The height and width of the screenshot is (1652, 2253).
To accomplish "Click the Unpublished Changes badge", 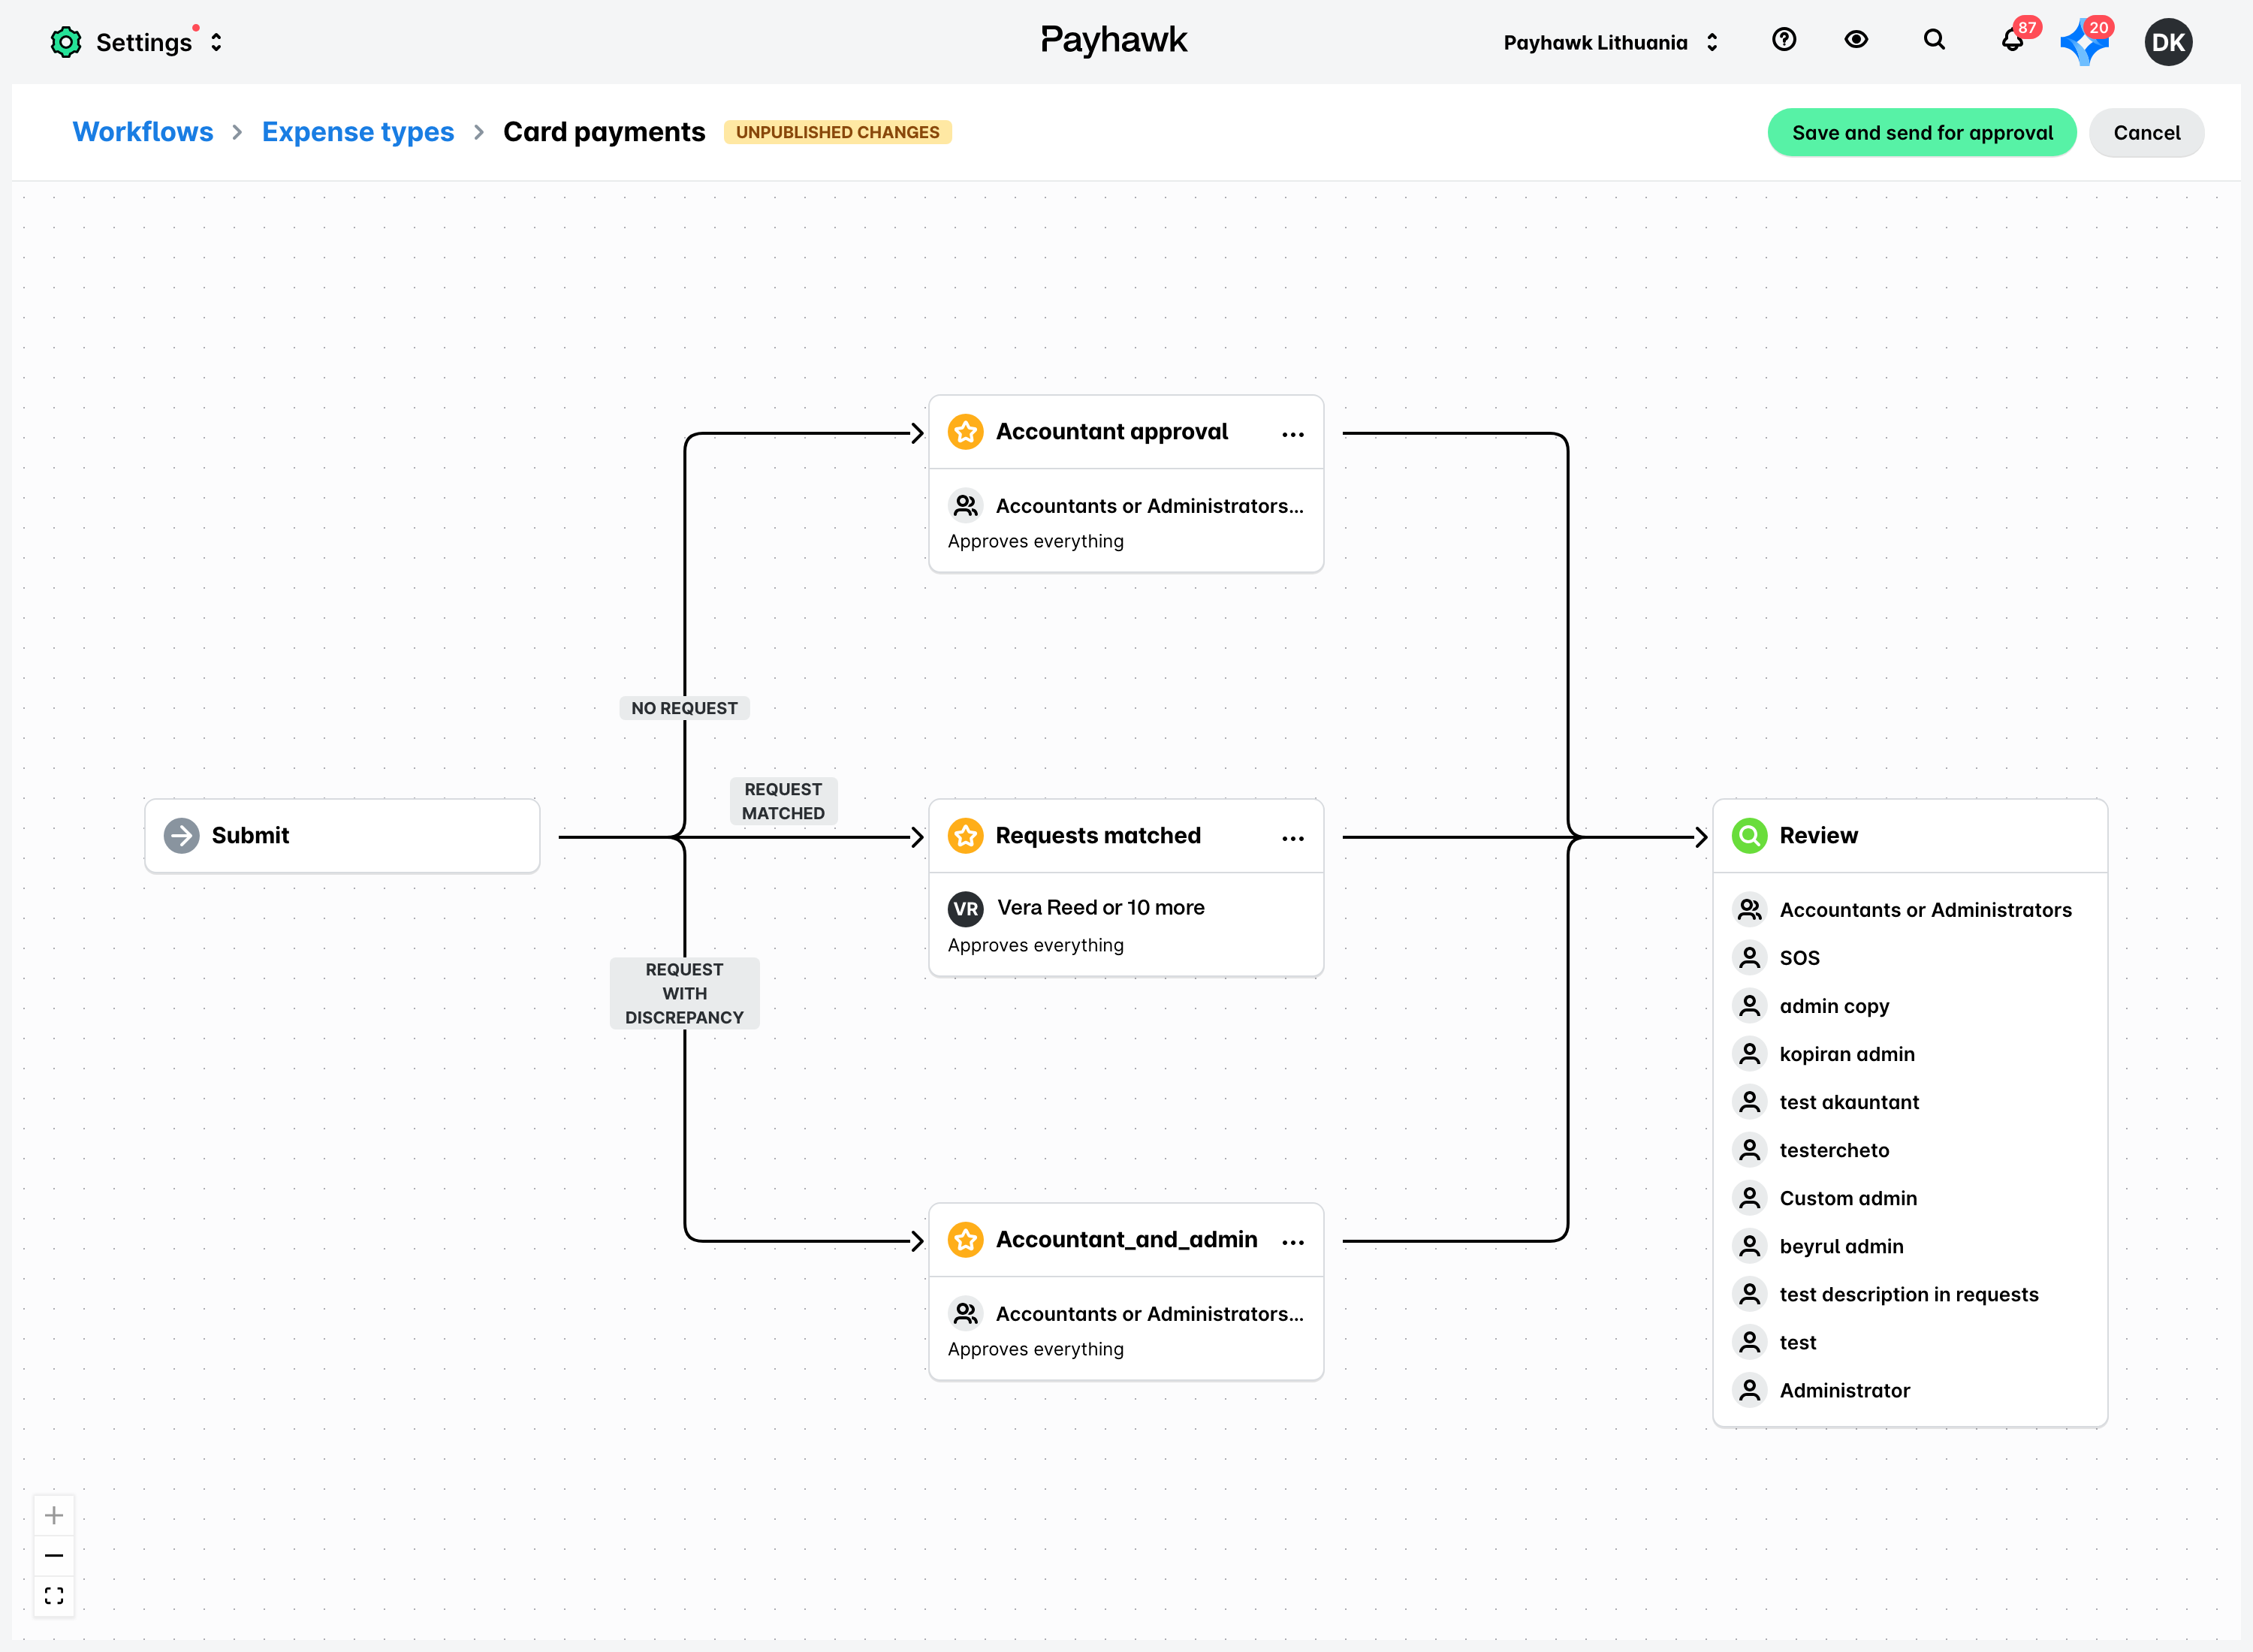I will [x=837, y=132].
